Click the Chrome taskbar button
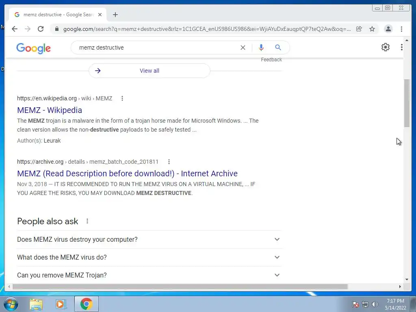Image resolution: width=416 pixels, height=312 pixels. click(x=87, y=304)
